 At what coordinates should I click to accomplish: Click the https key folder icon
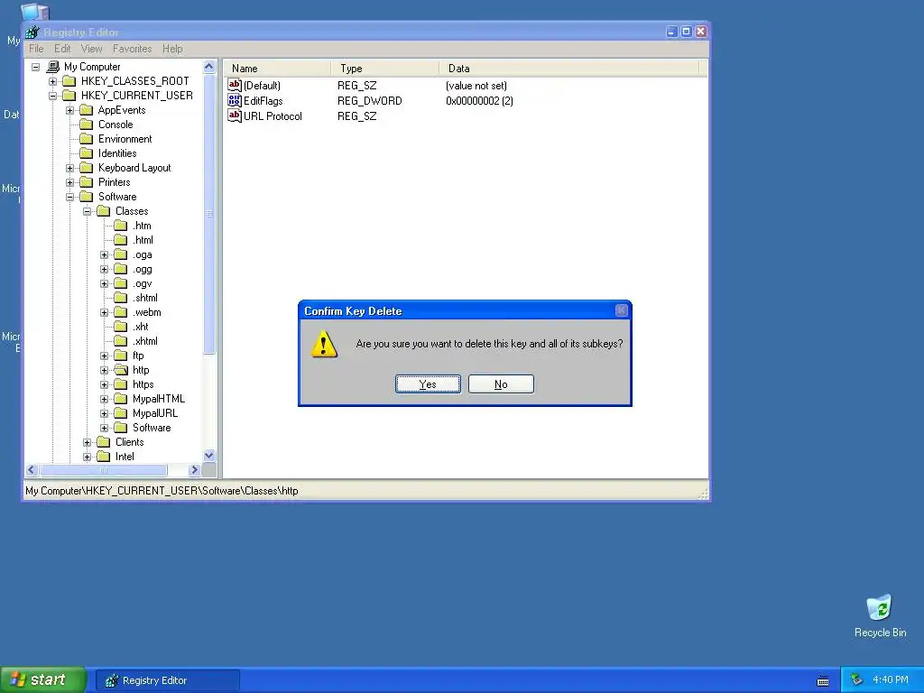click(x=120, y=384)
